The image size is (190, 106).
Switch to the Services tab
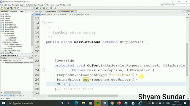pyautogui.click(x=14, y=12)
